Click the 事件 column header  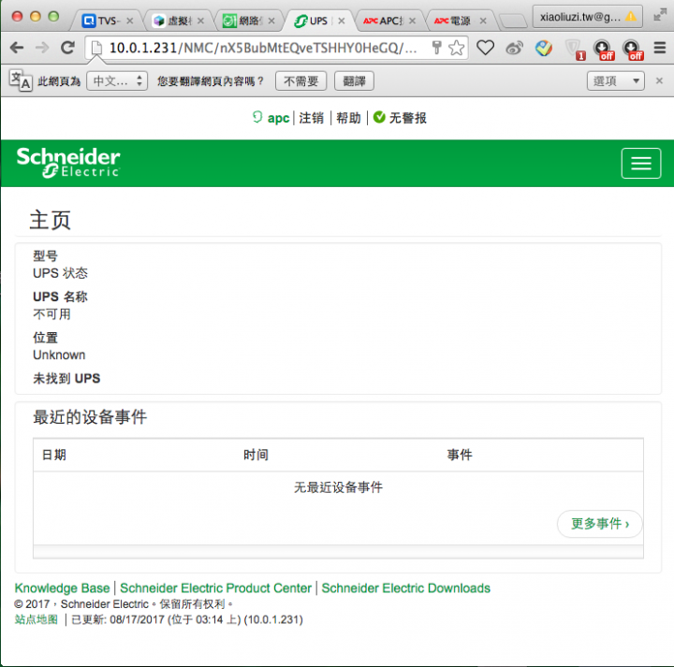(x=460, y=455)
